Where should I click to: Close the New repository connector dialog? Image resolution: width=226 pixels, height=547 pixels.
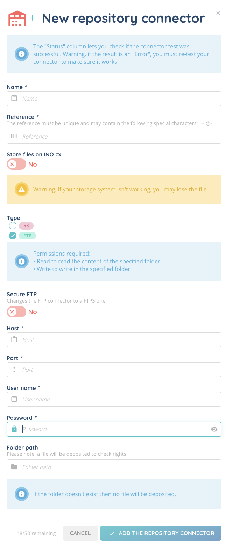click(x=218, y=13)
